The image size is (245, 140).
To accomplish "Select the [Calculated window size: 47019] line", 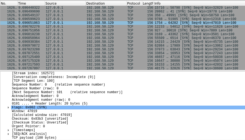I will pyautogui.click(x=42, y=115).
